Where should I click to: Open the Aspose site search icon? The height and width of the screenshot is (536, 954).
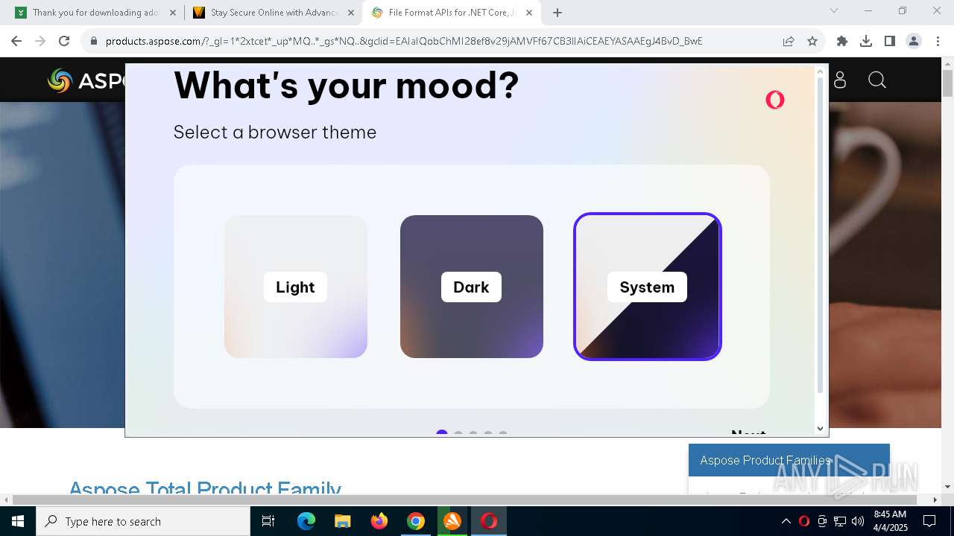[x=877, y=80]
